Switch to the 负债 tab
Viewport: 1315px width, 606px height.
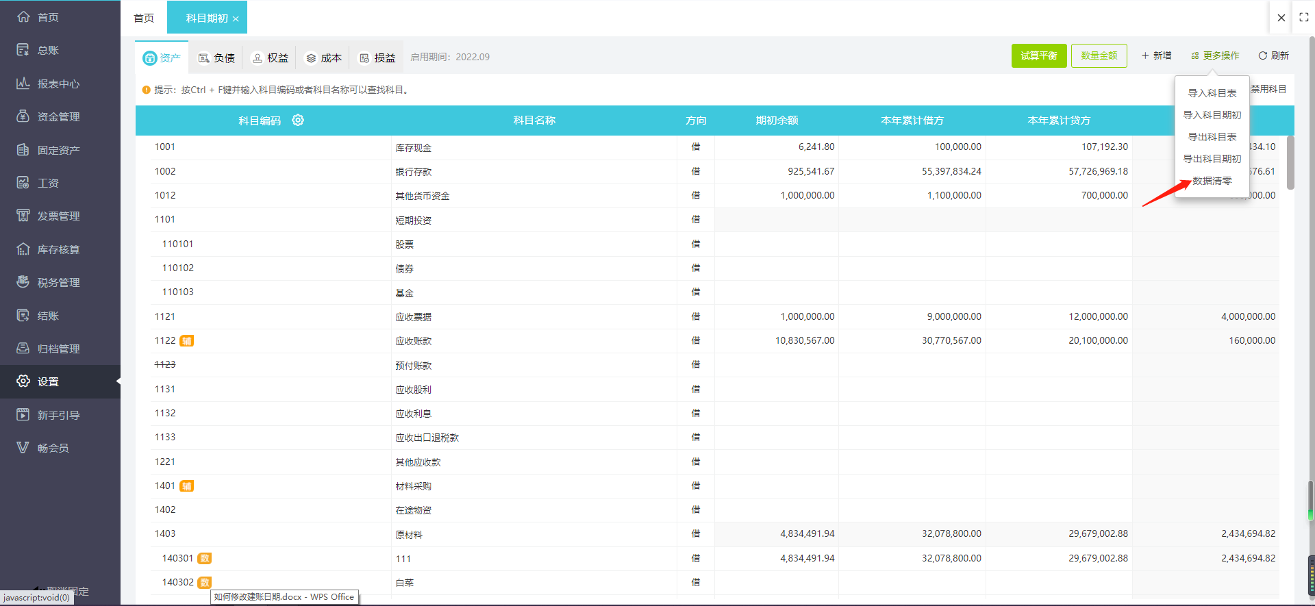point(217,58)
